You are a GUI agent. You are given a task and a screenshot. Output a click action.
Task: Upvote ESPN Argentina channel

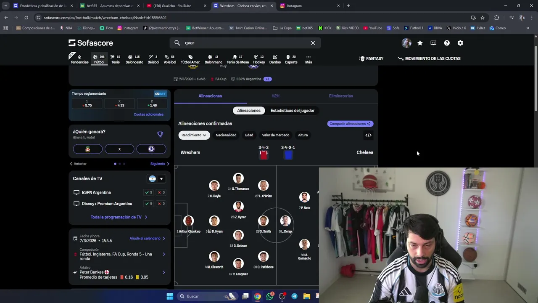(x=148, y=192)
